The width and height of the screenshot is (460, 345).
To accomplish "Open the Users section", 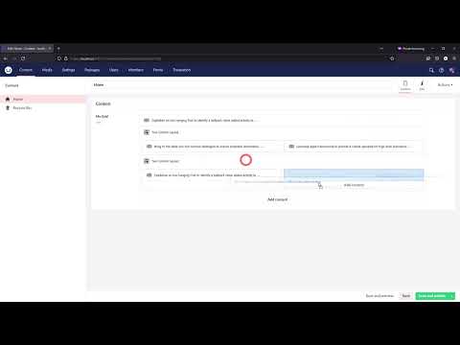I will click(x=114, y=70).
